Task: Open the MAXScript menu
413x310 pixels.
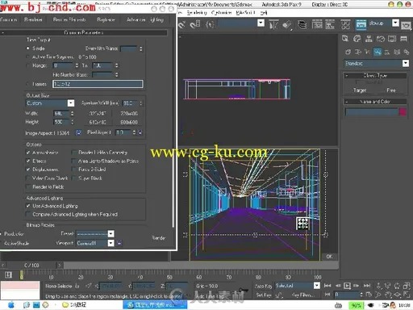Action: (x=245, y=13)
